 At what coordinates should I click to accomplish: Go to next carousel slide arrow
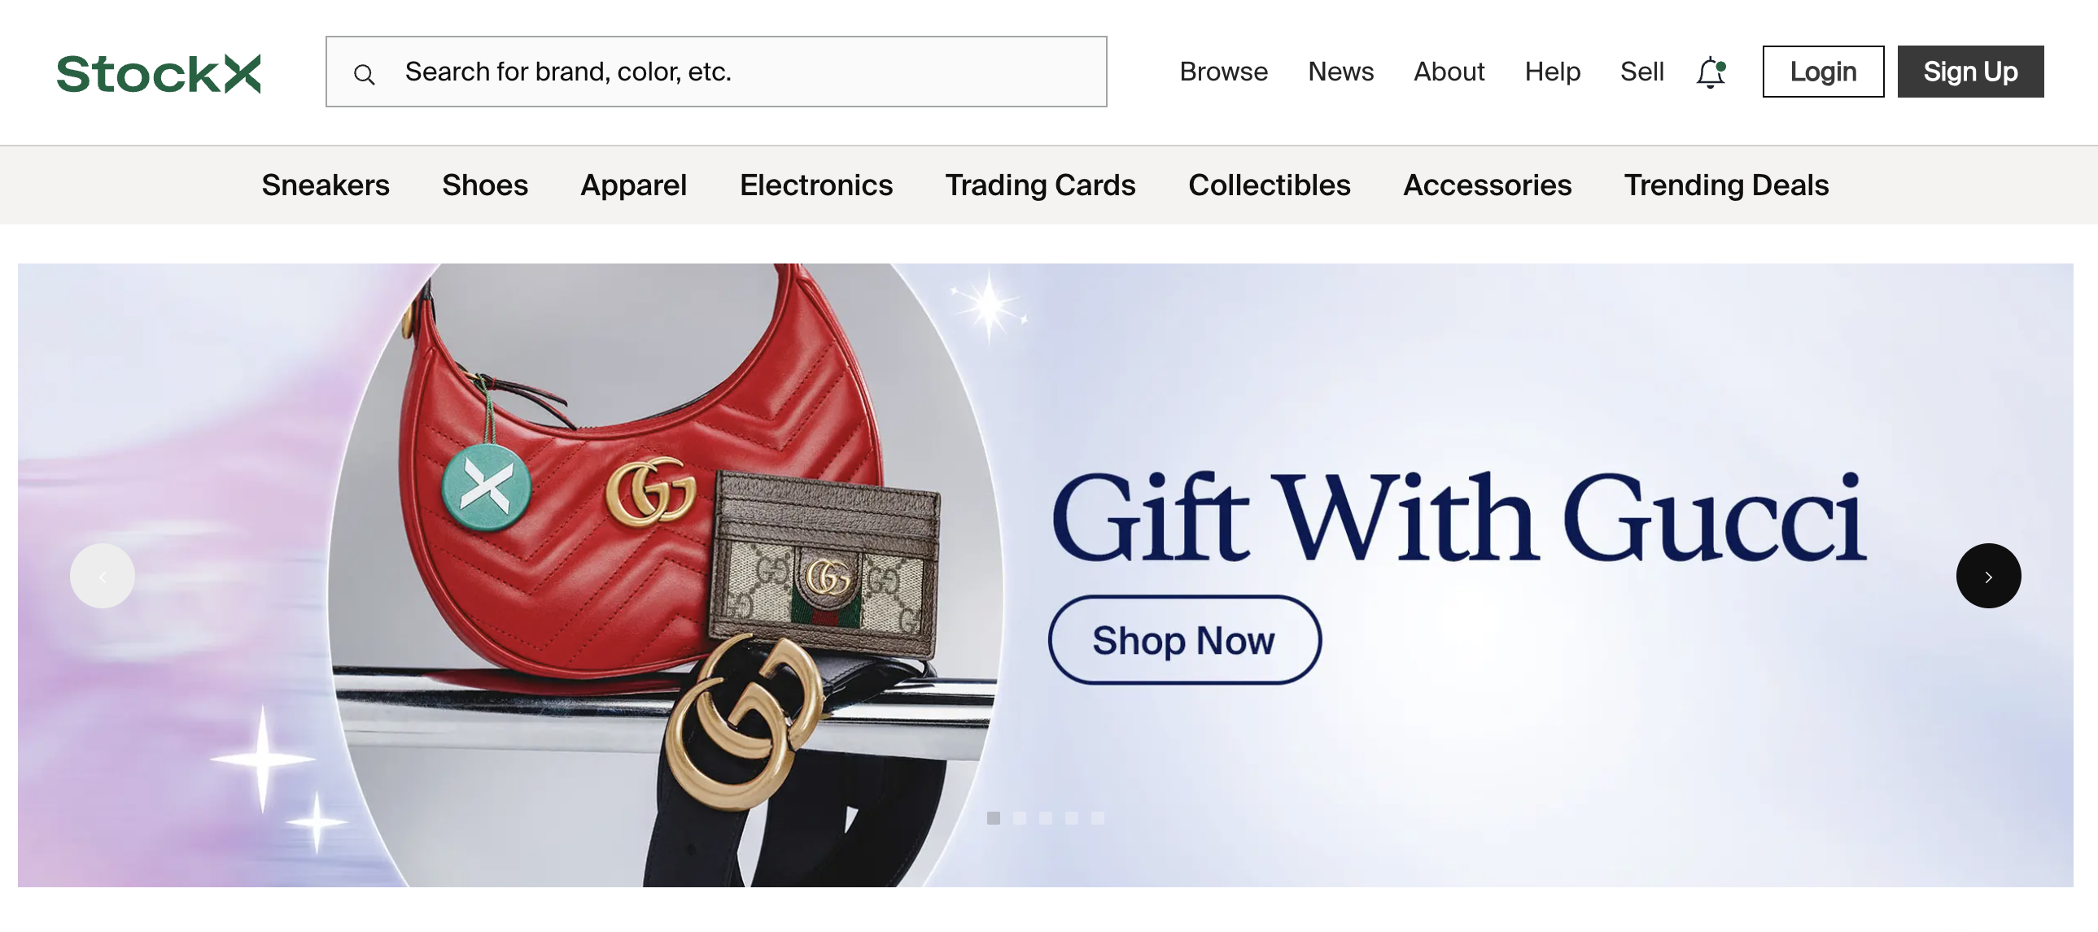[1988, 576]
